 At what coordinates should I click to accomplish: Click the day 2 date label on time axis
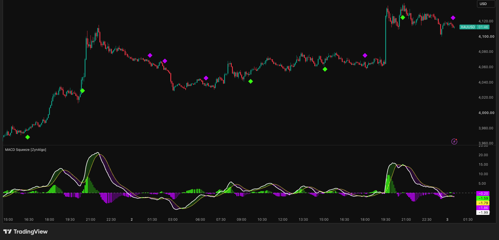[x=132, y=220]
